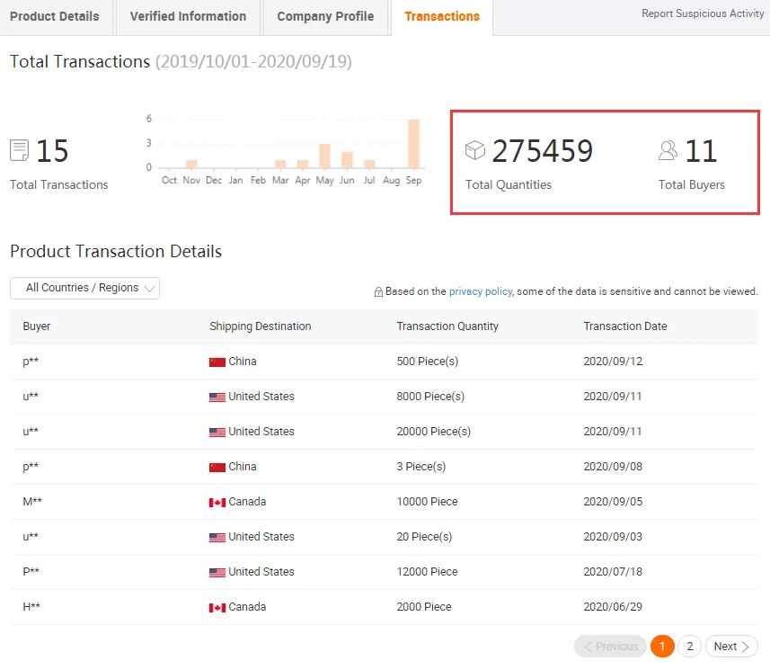Click Report Suspicious Activity link
This screenshot has width=770, height=670.
pyautogui.click(x=703, y=13)
